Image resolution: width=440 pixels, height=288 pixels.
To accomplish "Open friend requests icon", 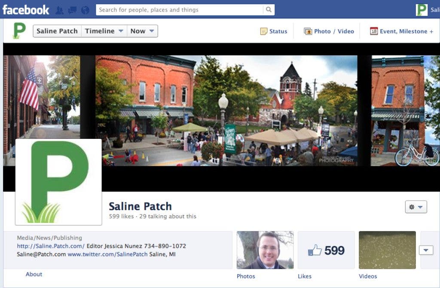I will [59, 10].
